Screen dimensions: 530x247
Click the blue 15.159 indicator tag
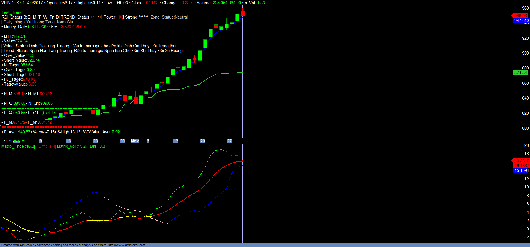520,170
